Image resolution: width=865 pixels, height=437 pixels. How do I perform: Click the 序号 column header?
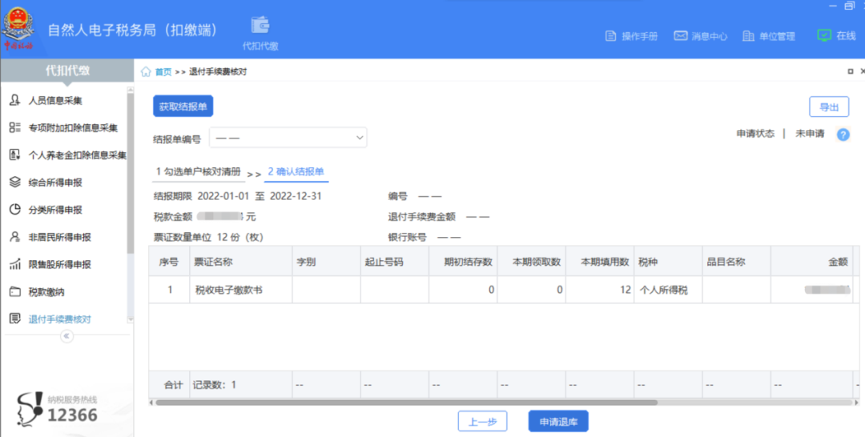coord(169,262)
